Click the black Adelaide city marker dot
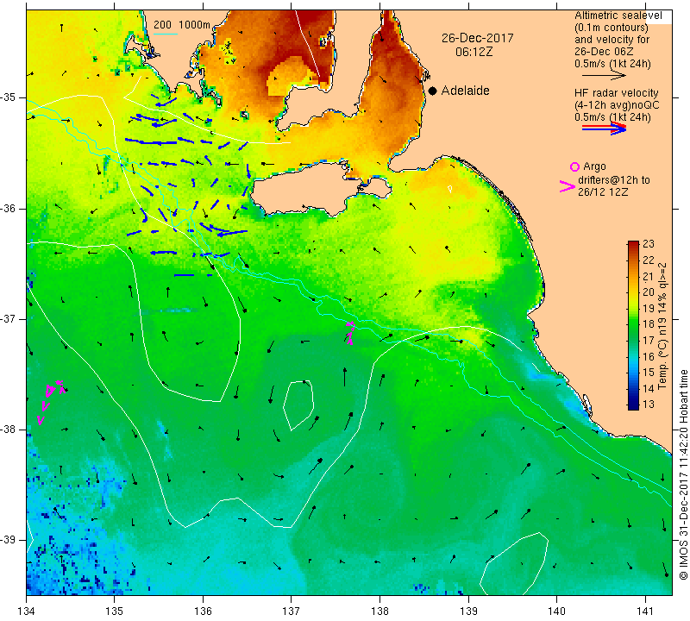Image resolution: width=690 pixels, height=621 pixels. pyautogui.click(x=433, y=91)
